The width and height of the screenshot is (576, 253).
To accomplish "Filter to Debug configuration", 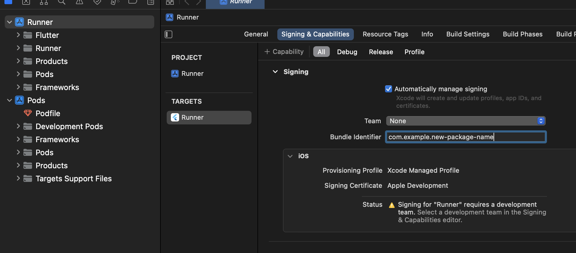I will tap(347, 52).
